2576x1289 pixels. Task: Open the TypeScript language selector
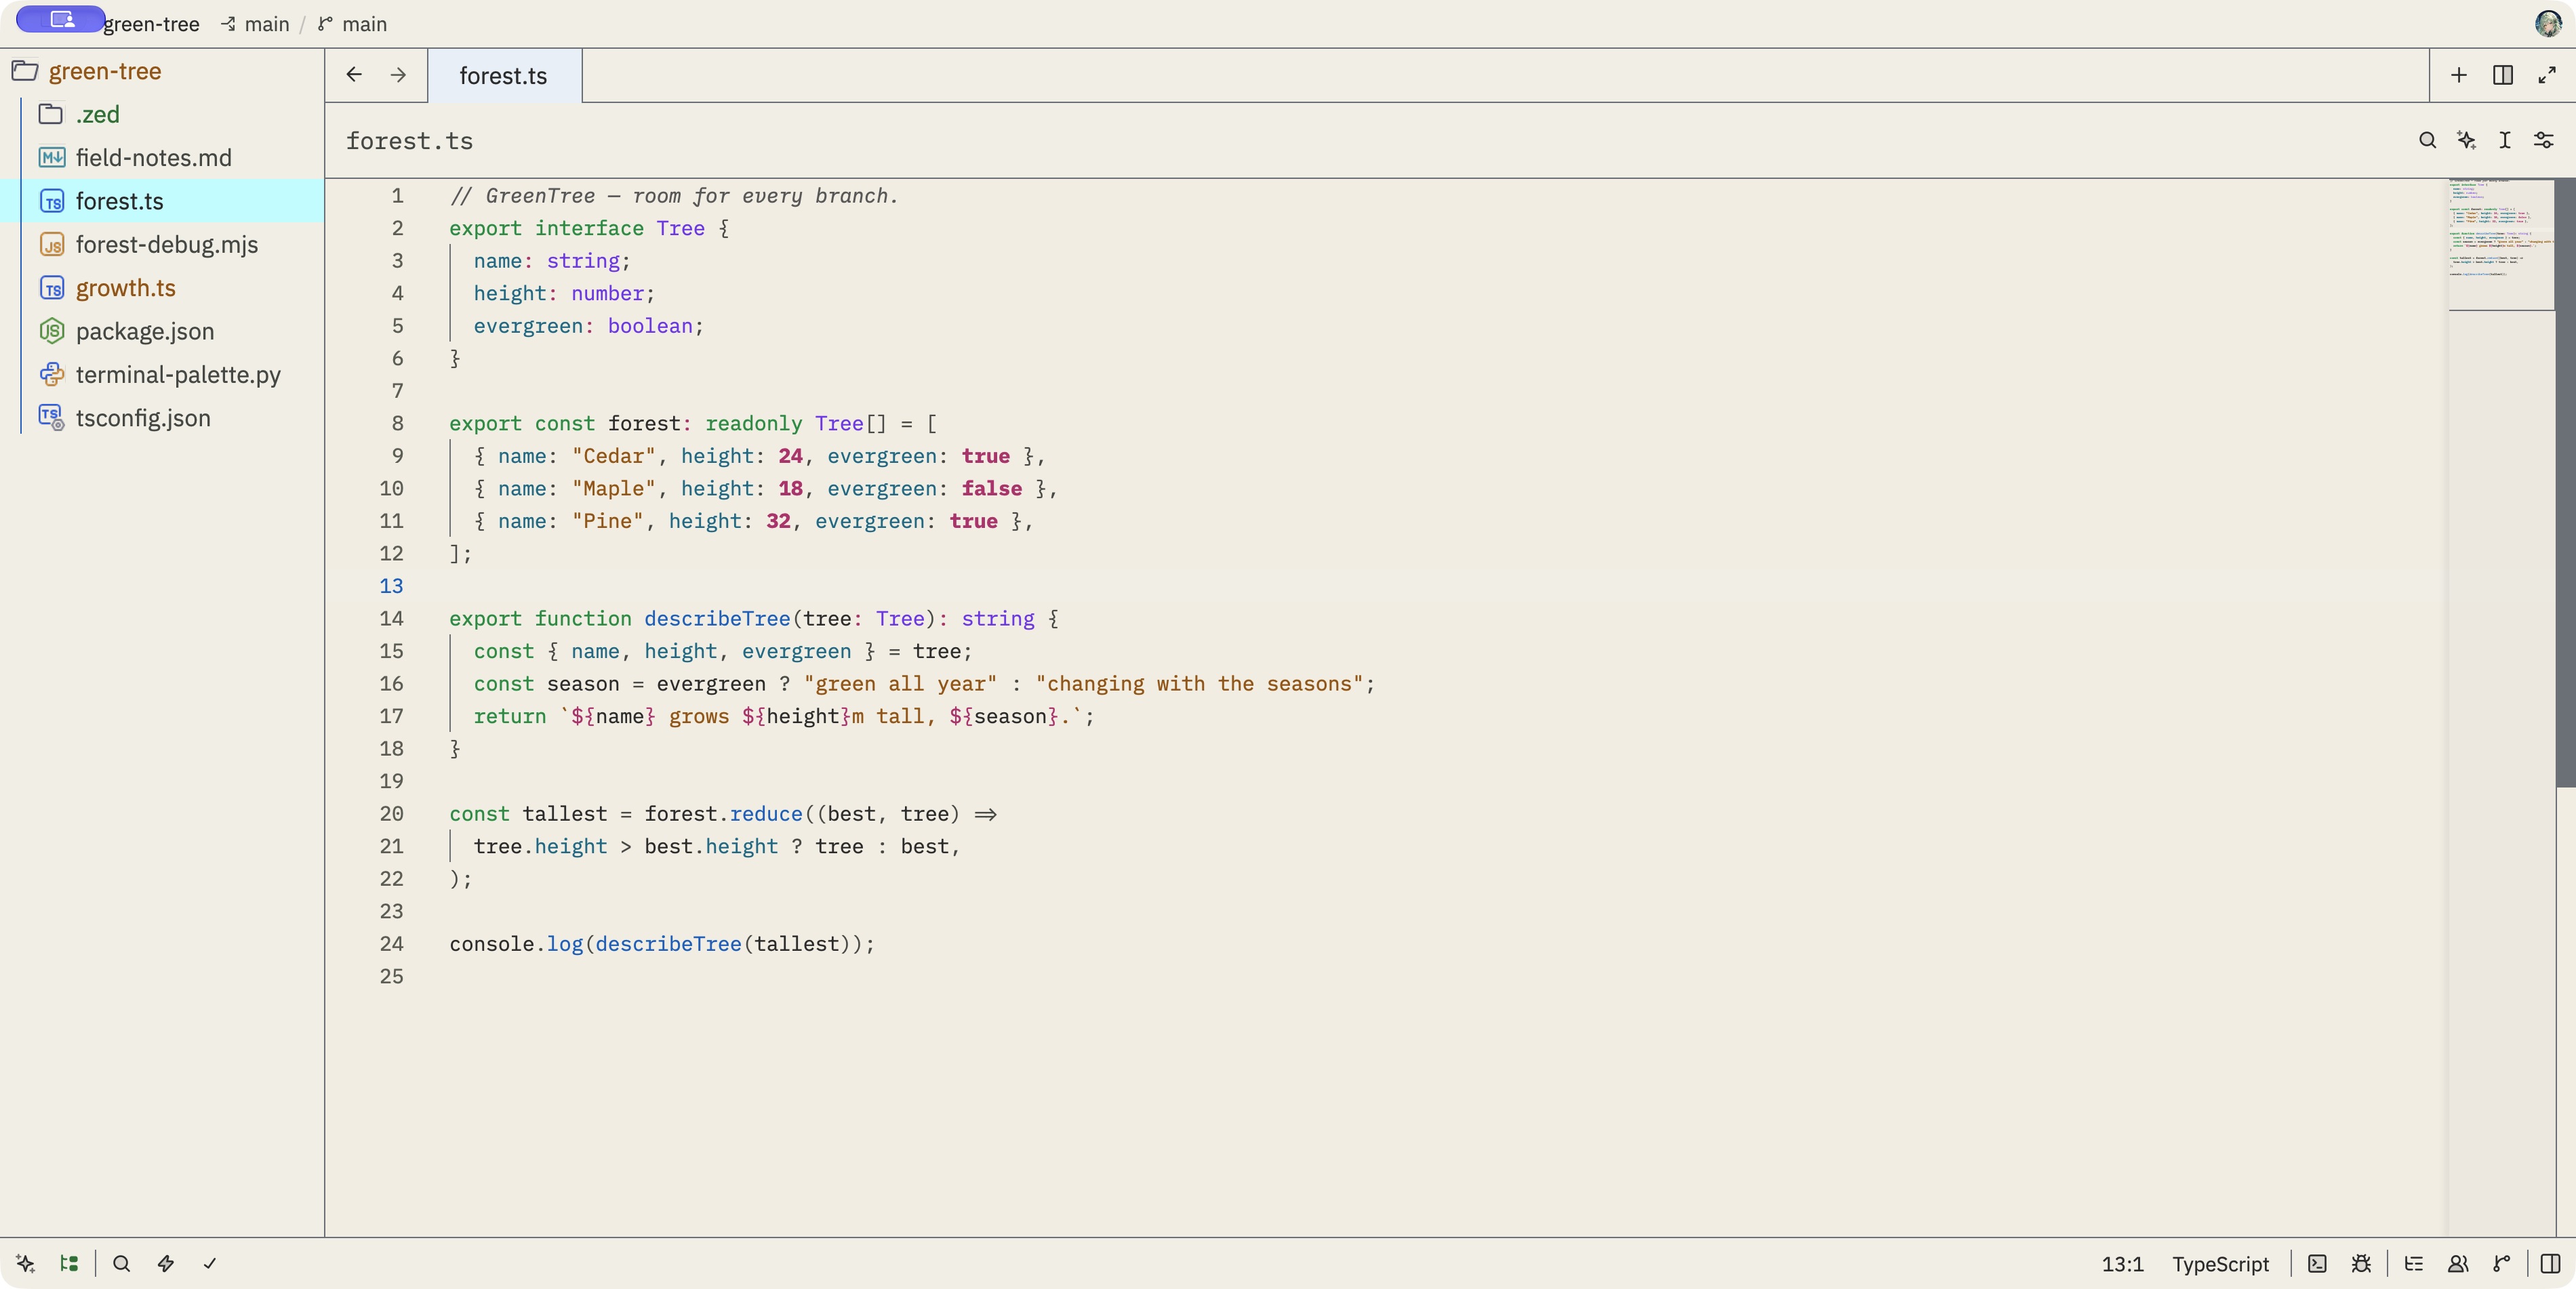(2220, 1264)
